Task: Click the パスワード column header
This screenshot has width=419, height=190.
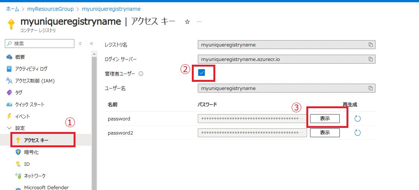Action: [207, 104]
